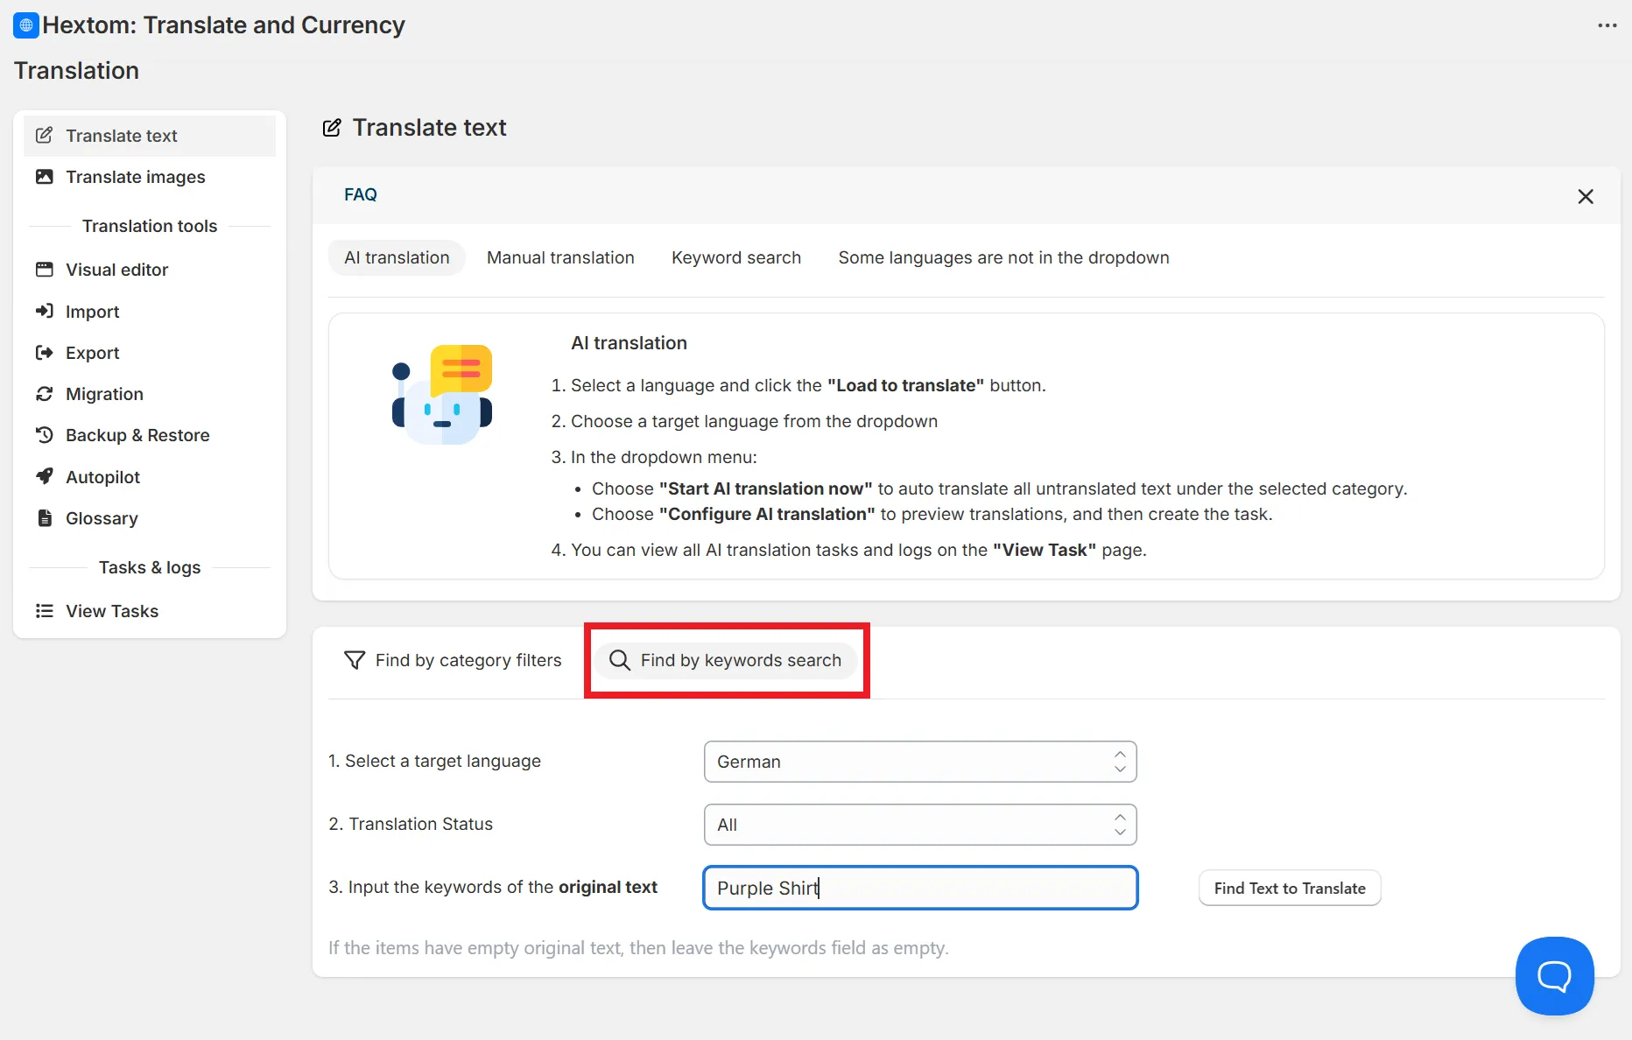The image size is (1632, 1040).
Task: Click the Find Text to Translate button
Action: tap(1290, 888)
